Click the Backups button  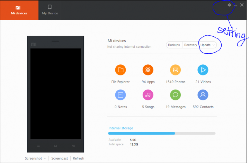(174, 45)
